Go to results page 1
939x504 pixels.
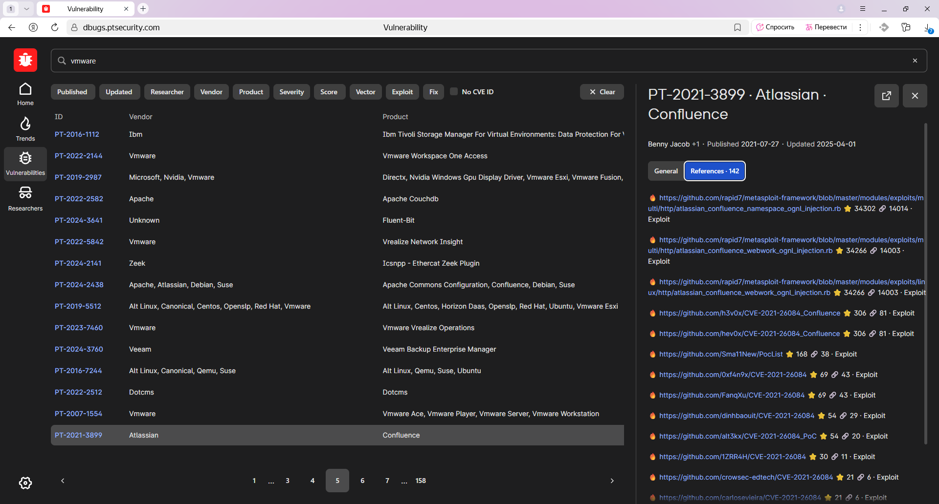point(254,481)
